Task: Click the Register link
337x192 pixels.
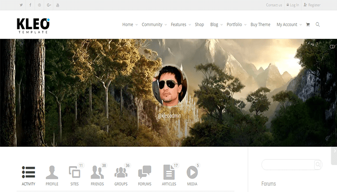Action: click(x=312, y=5)
